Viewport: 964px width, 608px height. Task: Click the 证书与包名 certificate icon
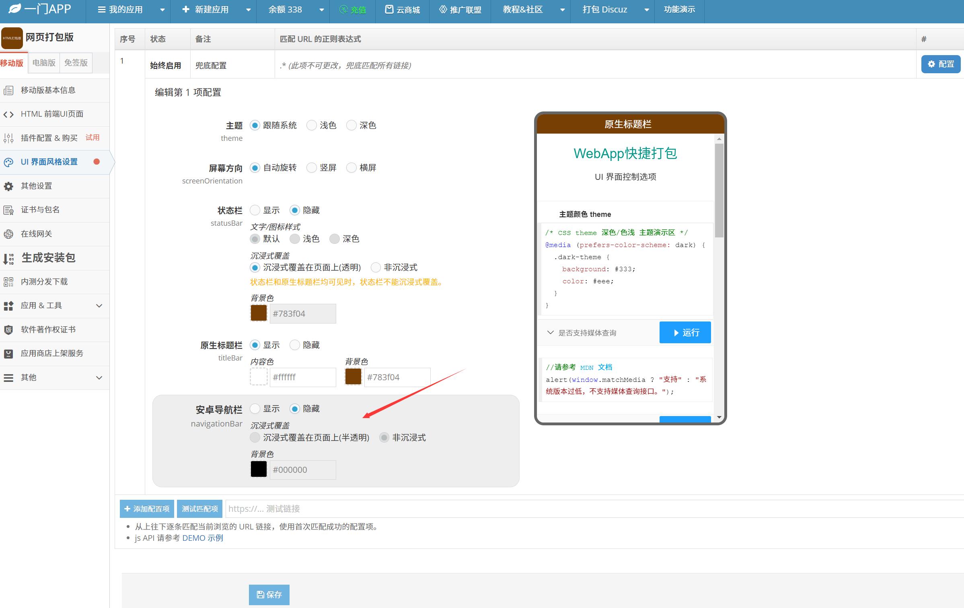click(x=8, y=210)
